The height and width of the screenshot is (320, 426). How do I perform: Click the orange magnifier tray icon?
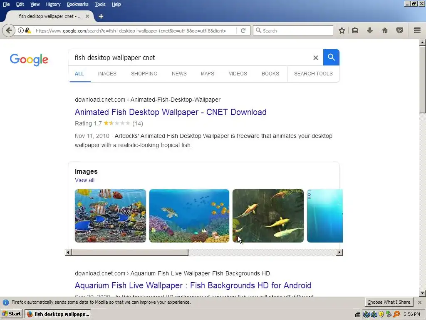pos(396,314)
